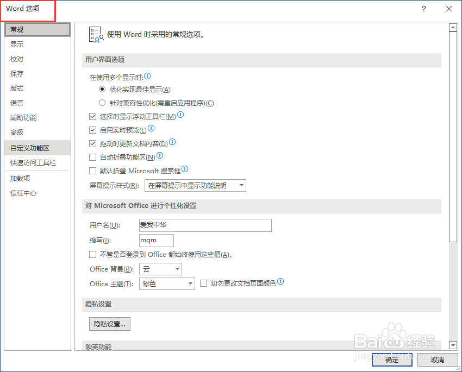Click info icon beside multiple displays label

coord(148,77)
